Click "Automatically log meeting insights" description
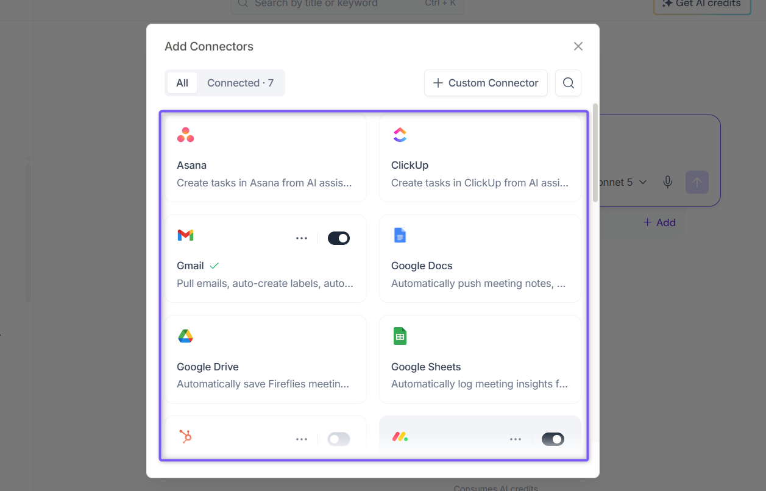 (x=480, y=384)
